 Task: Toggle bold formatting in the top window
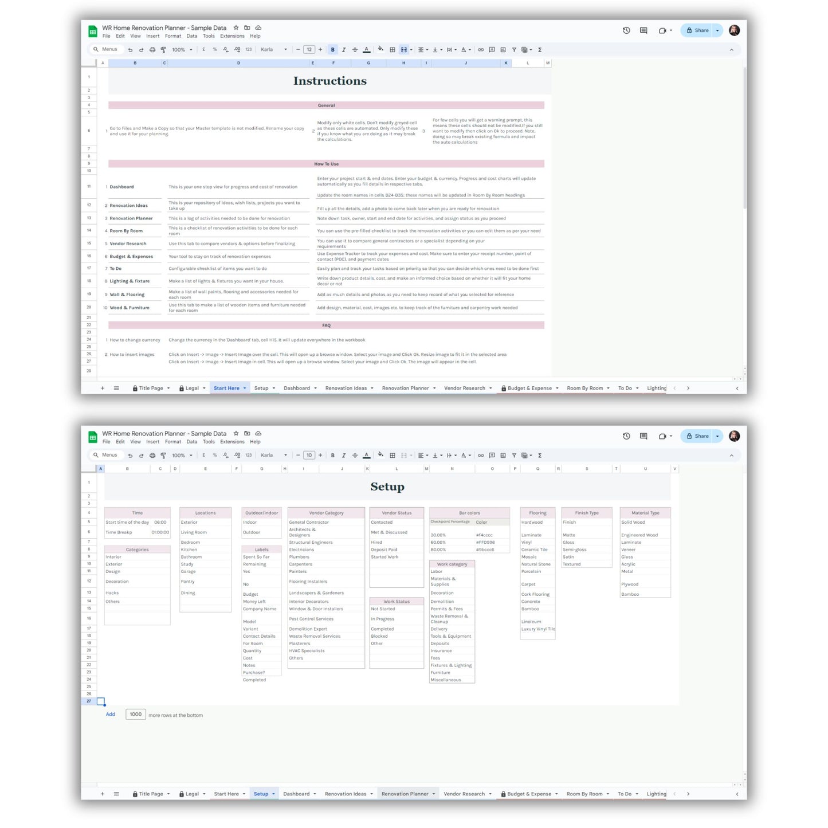pos(332,50)
